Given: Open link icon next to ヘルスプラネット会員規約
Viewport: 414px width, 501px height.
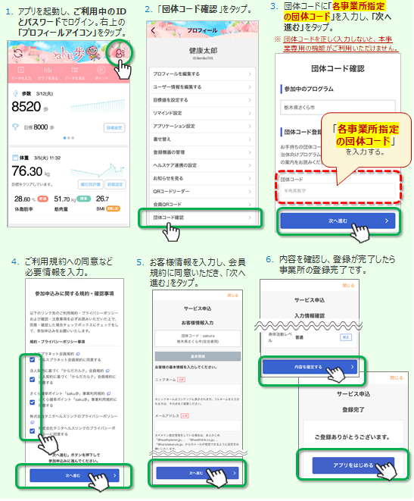Looking at the screenshot, I should click(78, 354).
